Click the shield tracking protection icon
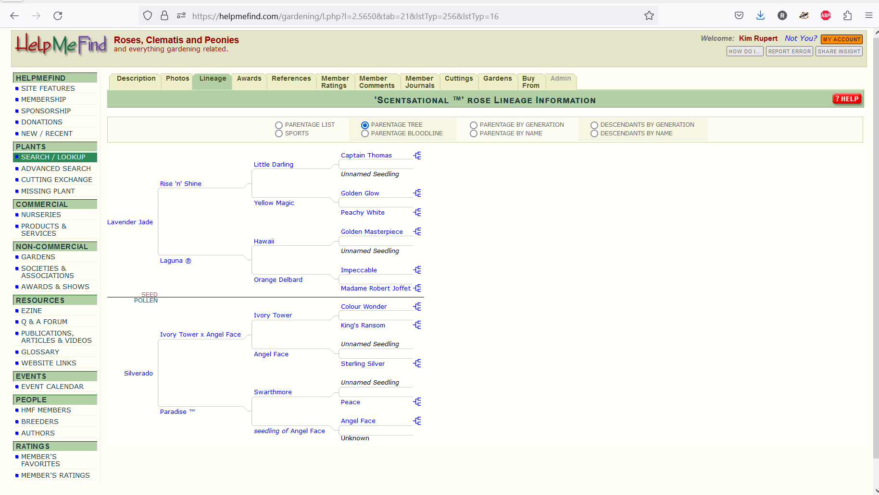The width and height of the screenshot is (879, 495). [x=148, y=16]
